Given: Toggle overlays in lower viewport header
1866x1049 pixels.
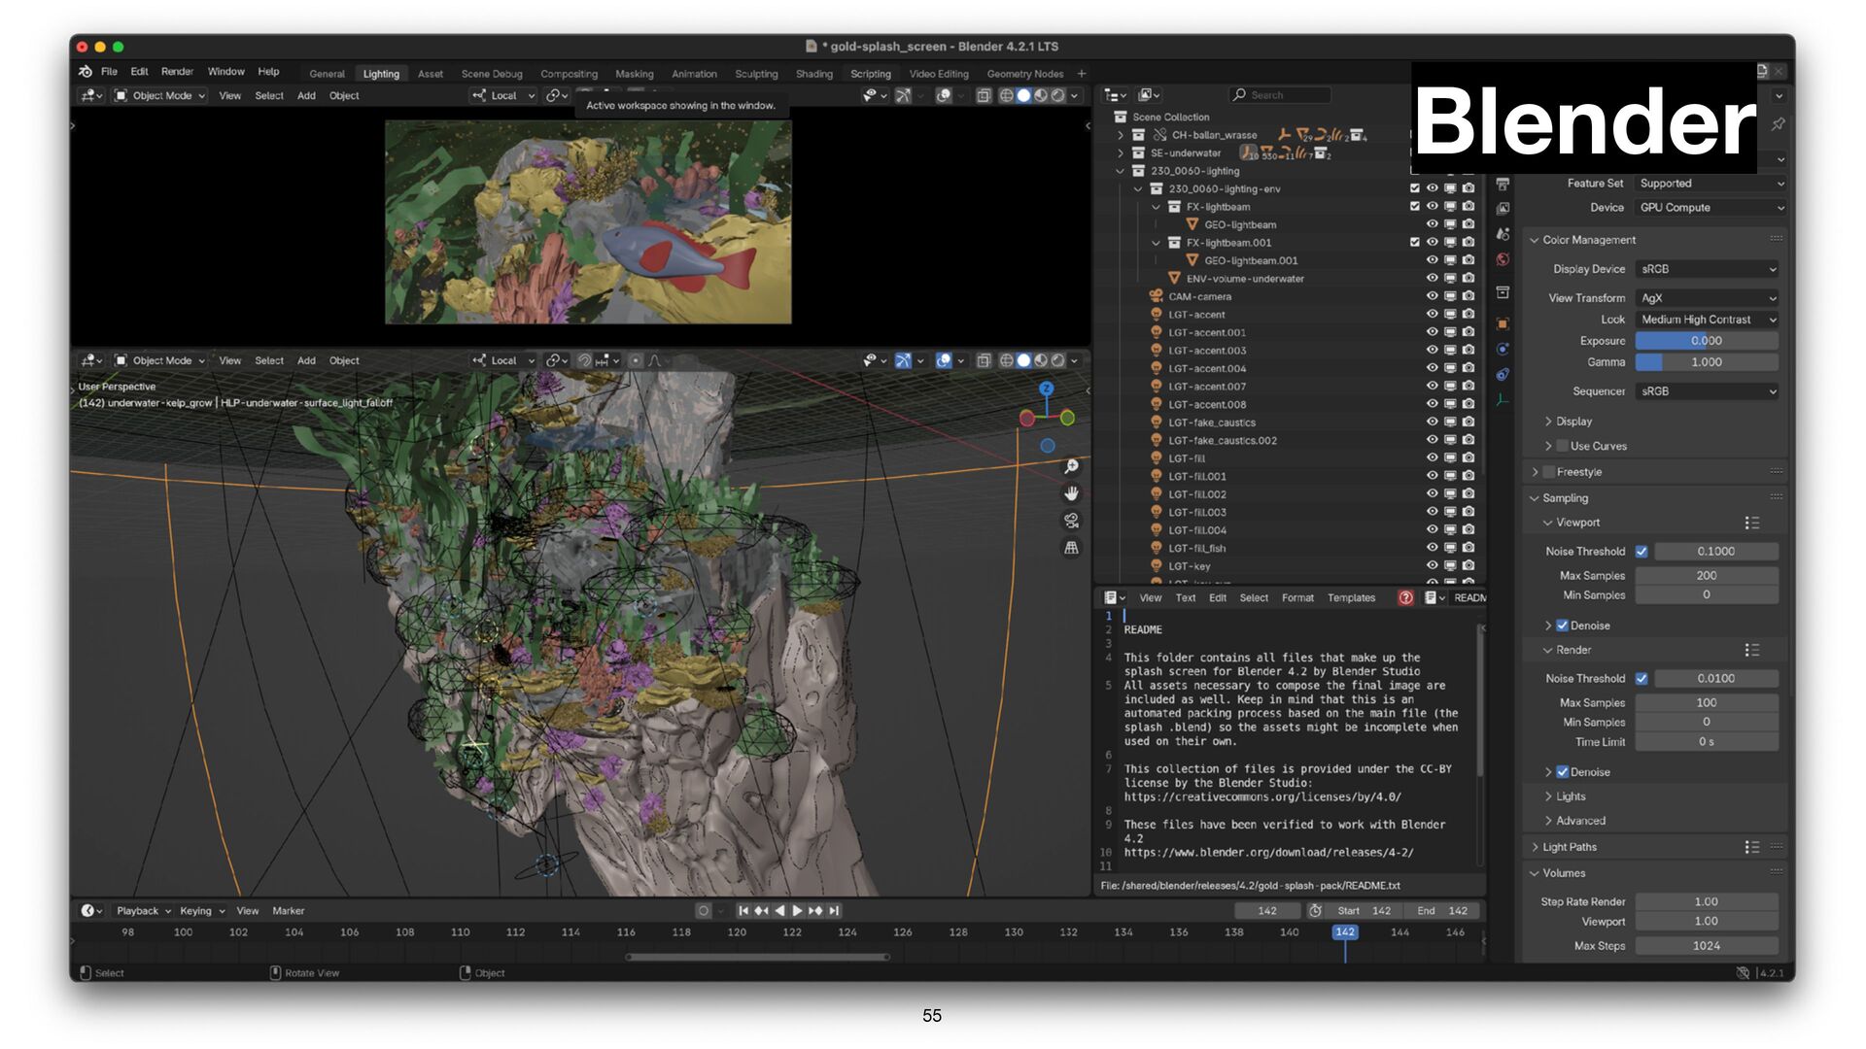Looking at the screenshot, I should 943,361.
